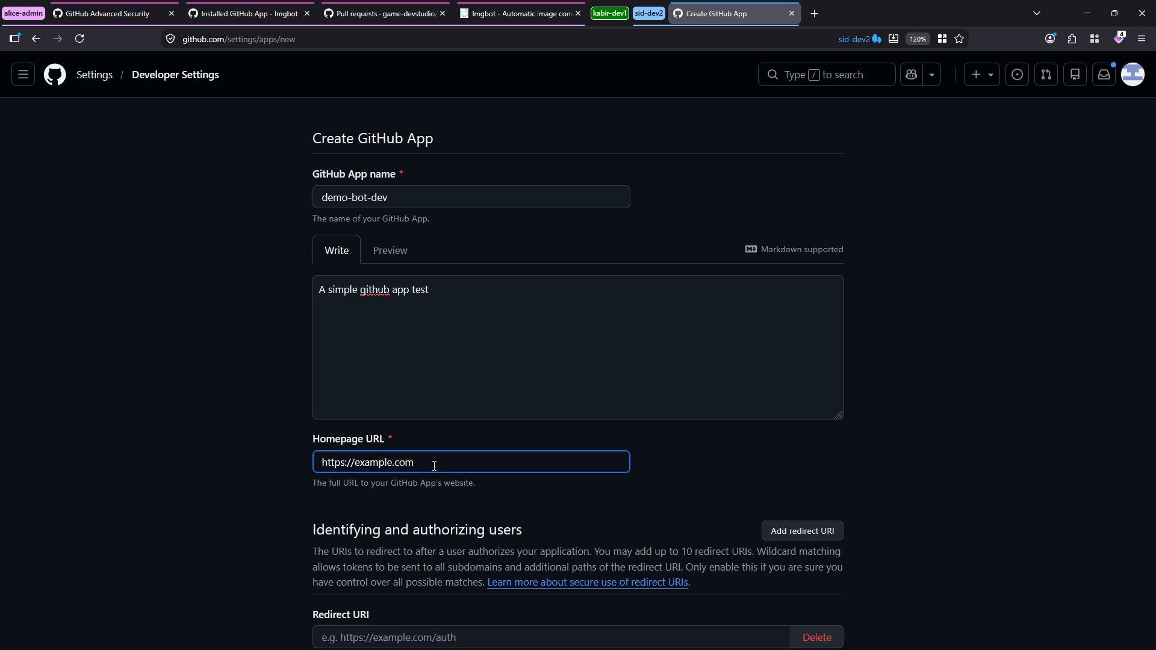Open the notifications inbox
Screen dimensions: 1156x650
coord(1104,75)
